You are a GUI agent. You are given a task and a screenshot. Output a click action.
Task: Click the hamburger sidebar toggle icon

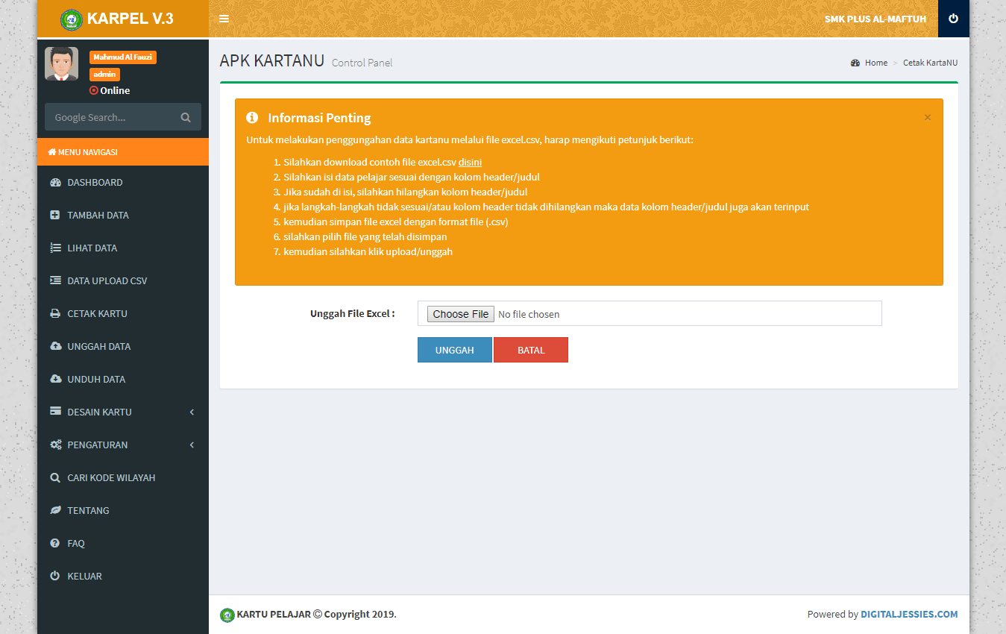point(224,19)
